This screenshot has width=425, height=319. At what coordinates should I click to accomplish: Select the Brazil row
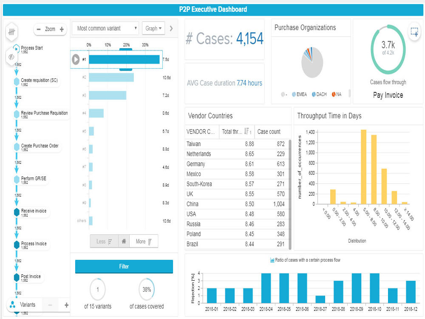tap(237, 244)
